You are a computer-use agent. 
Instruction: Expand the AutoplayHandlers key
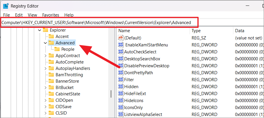click(45, 68)
